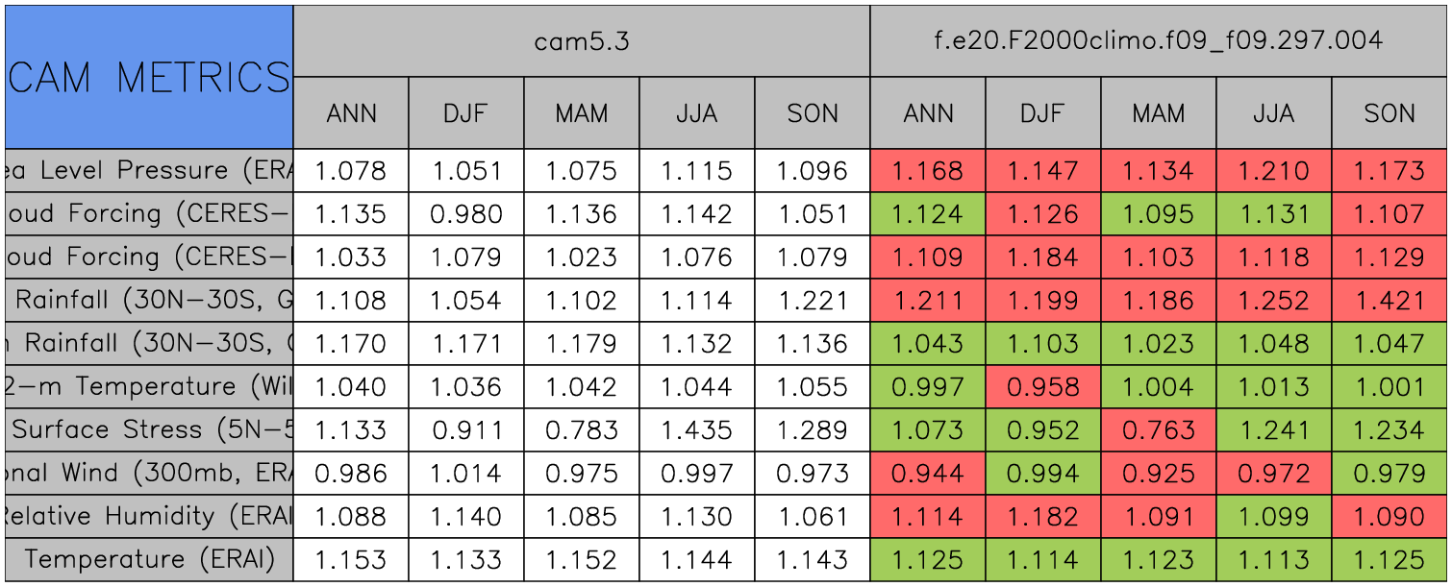Click the CAM METRICS header cell
Viewport: 1452px width, 587px height.
coord(149,77)
